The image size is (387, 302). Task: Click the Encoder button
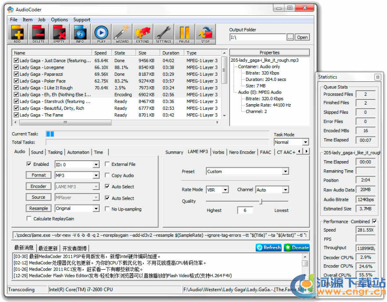pos(39,186)
